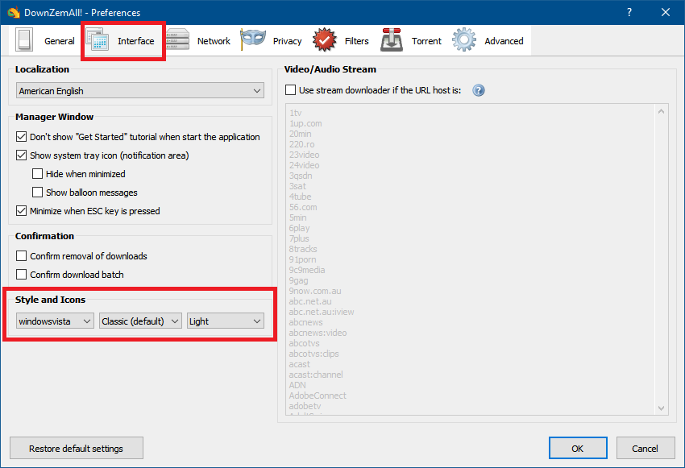The image size is (685, 468).
Task: Toggle Minimize when ESC key is pressed
Action: (x=22, y=211)
